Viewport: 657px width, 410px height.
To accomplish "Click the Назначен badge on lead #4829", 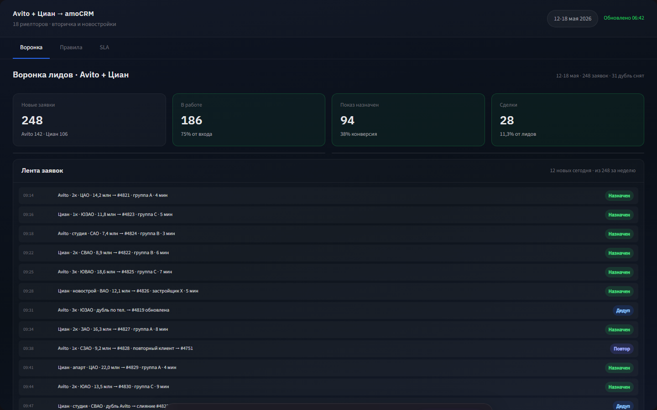I will [619, 368].
